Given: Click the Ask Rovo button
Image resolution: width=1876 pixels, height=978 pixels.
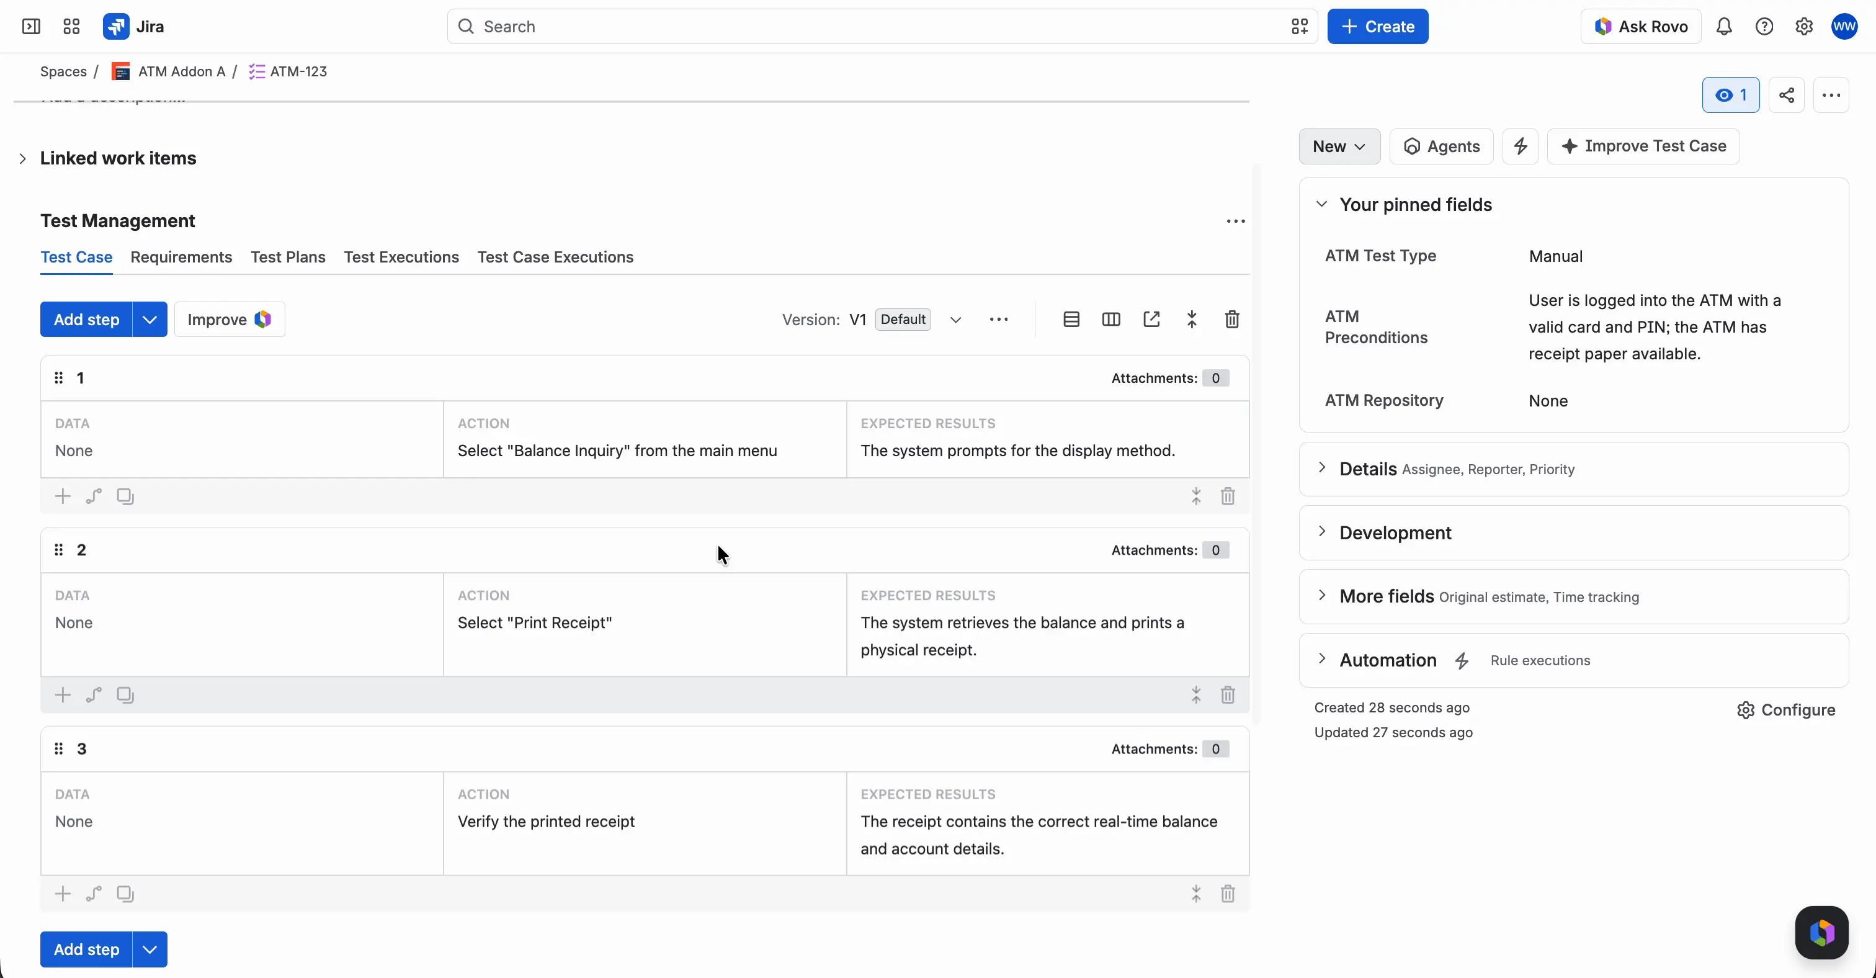Looking at the screenshot, I should [x=1641, y=27].
